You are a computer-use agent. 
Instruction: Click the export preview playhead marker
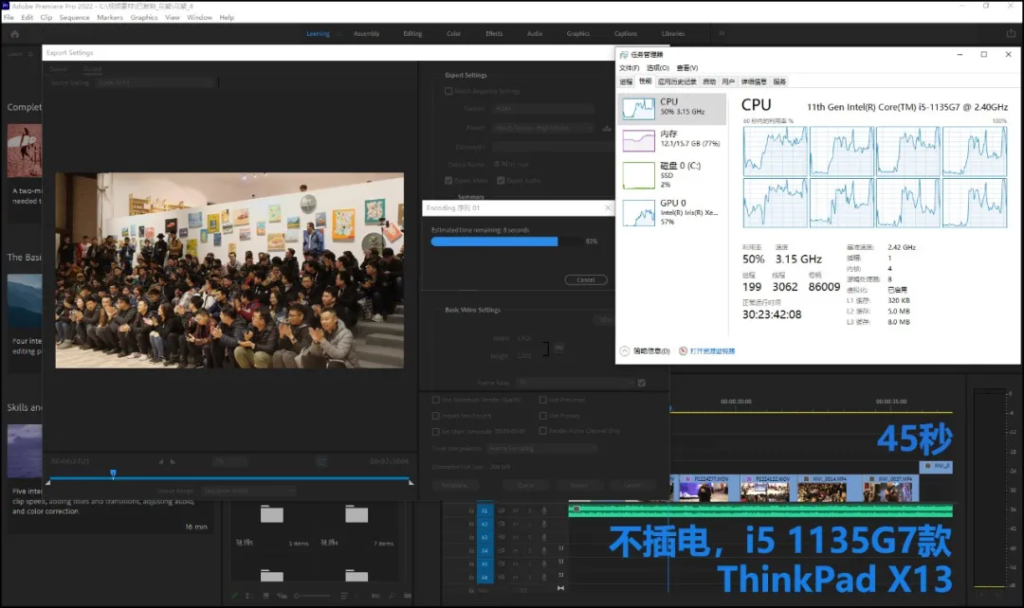point(113,474)
